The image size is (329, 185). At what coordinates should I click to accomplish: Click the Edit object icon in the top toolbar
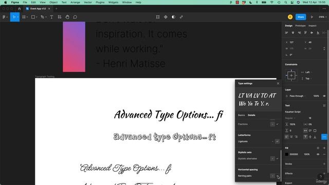158,17
